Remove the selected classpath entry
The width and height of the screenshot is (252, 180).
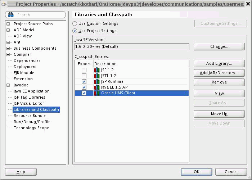click(x=219, y=82)
